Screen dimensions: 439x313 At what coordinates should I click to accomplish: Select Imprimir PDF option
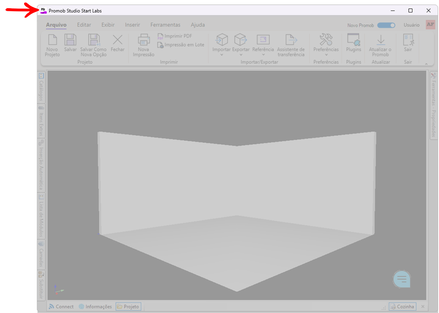pyautogui.click(x=175, y=36)
